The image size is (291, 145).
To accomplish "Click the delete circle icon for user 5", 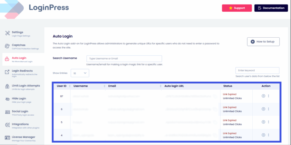I will [x=263, y=122].
